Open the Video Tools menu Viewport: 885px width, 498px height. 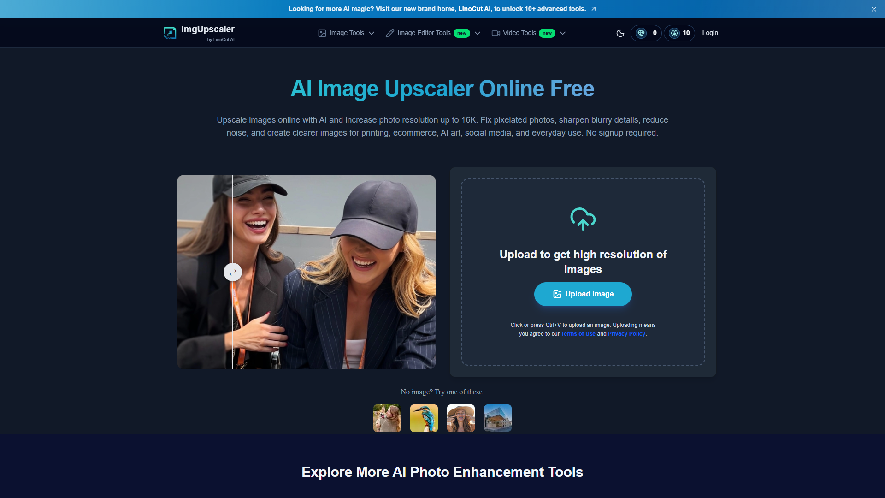coord(529,33)
